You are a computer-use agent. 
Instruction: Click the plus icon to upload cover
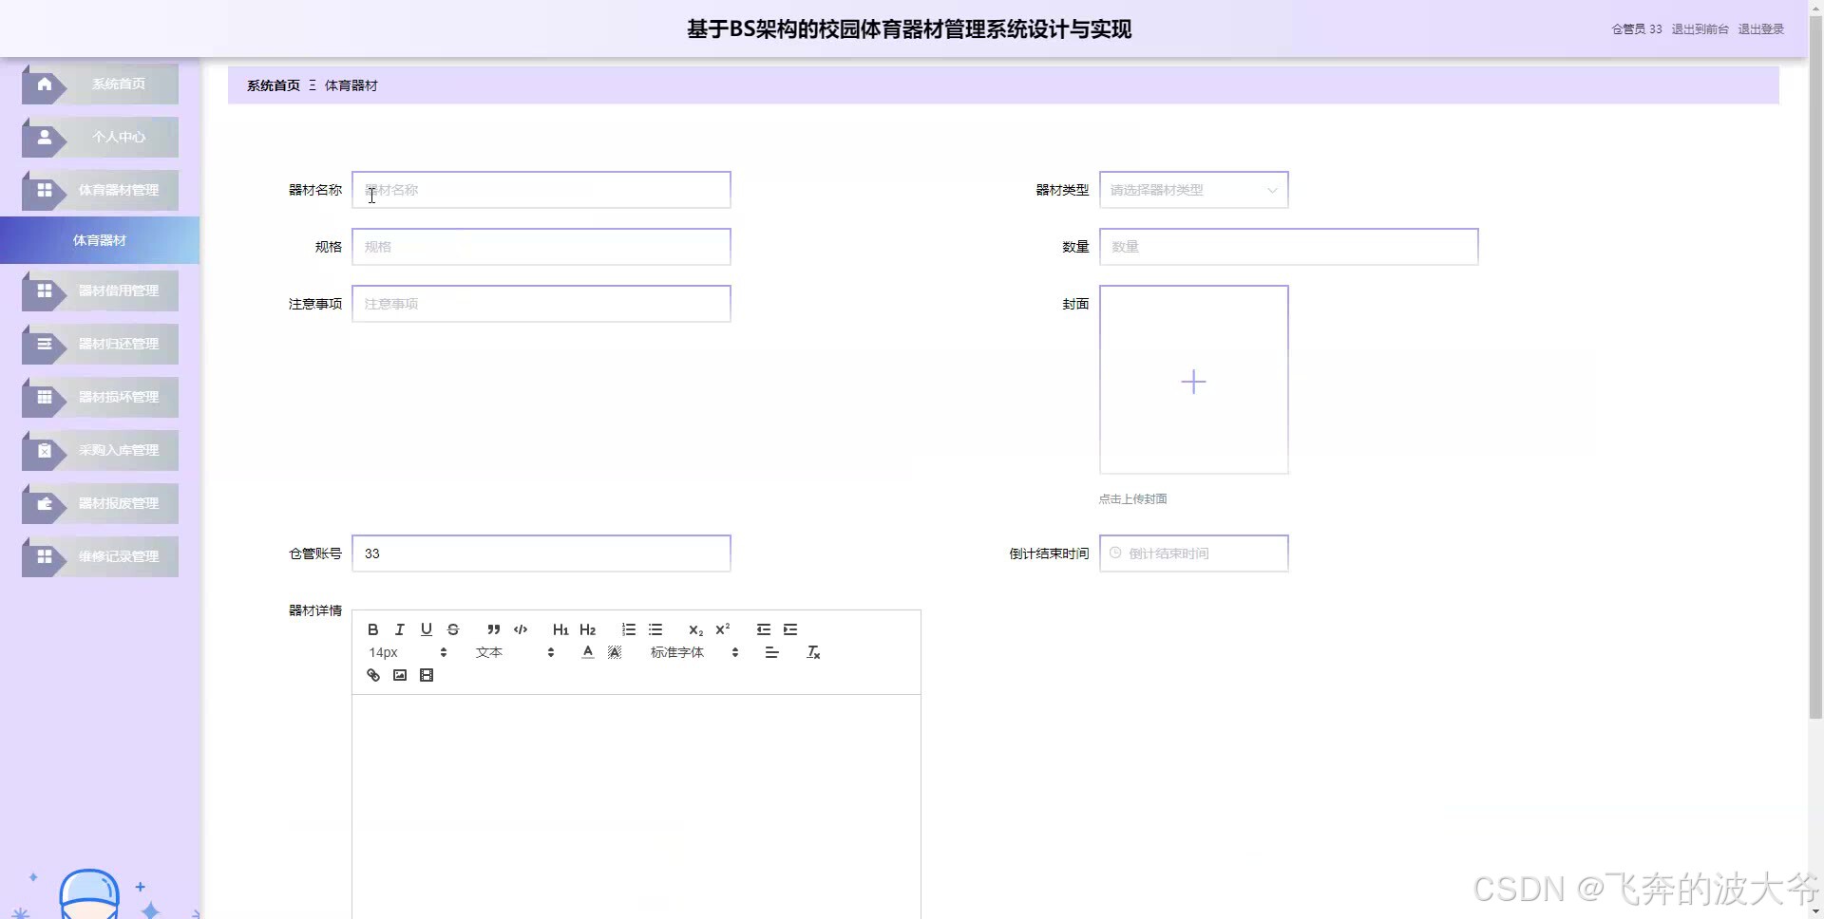click(x=1193, y=382)
